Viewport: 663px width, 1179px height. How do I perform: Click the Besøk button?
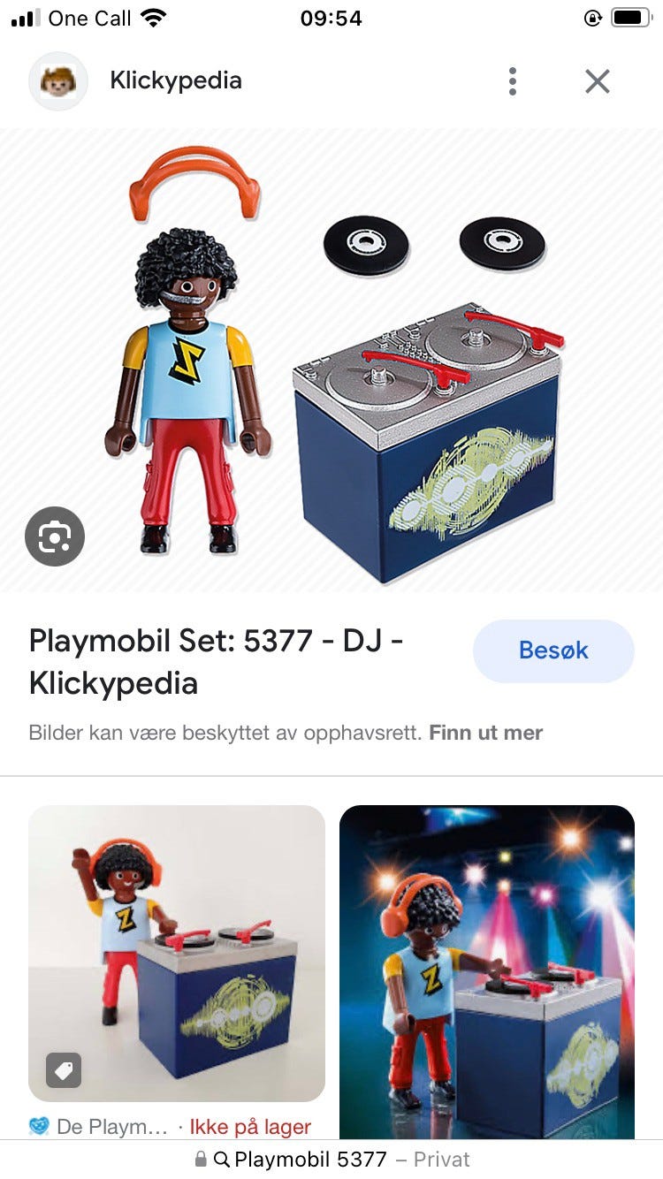(553, 650)
